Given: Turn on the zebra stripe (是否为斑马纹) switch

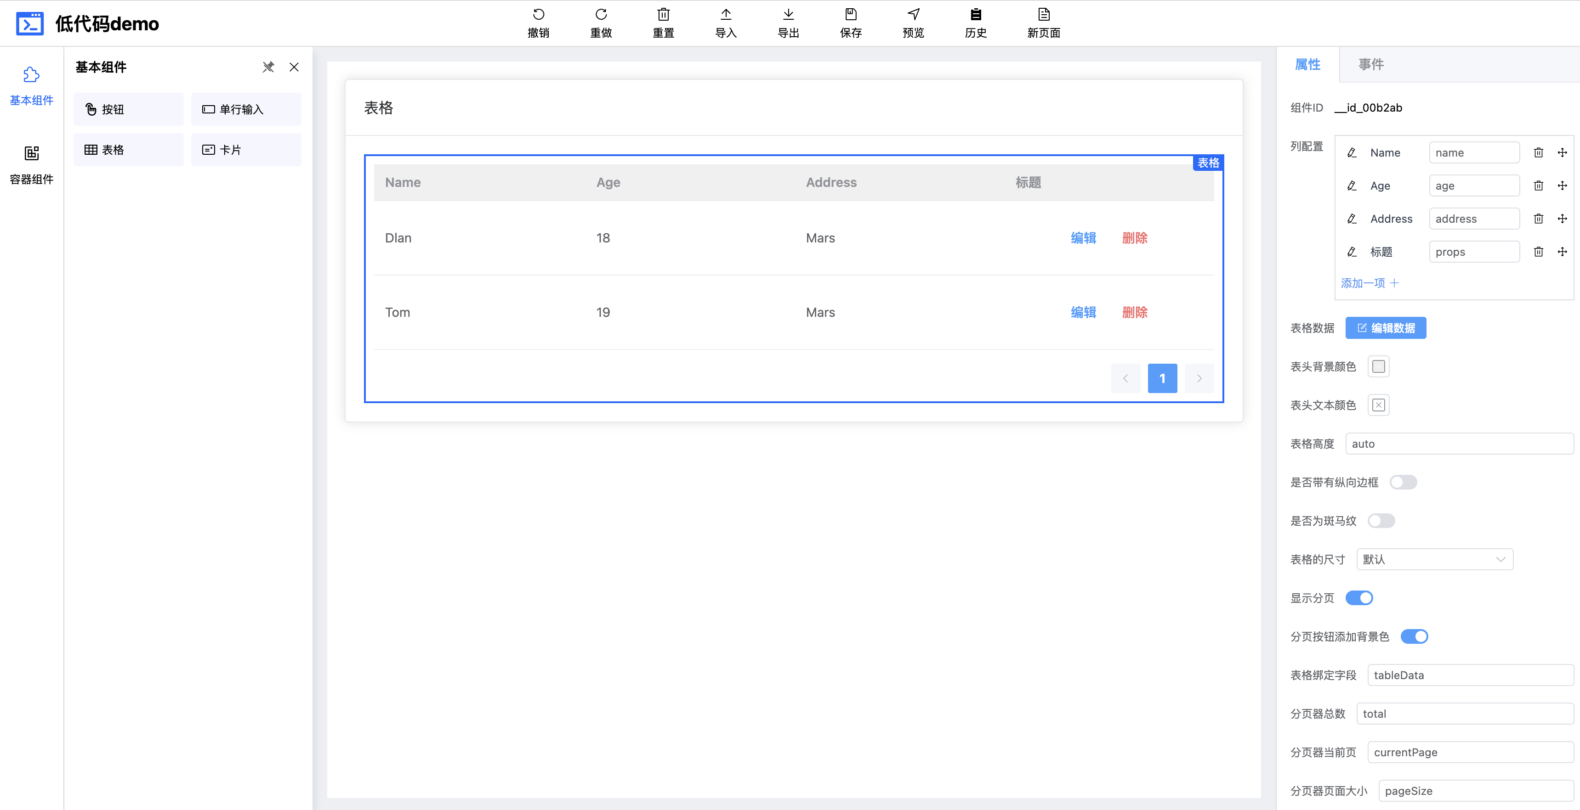Looking at the screenshot, I should point(1381,521).
